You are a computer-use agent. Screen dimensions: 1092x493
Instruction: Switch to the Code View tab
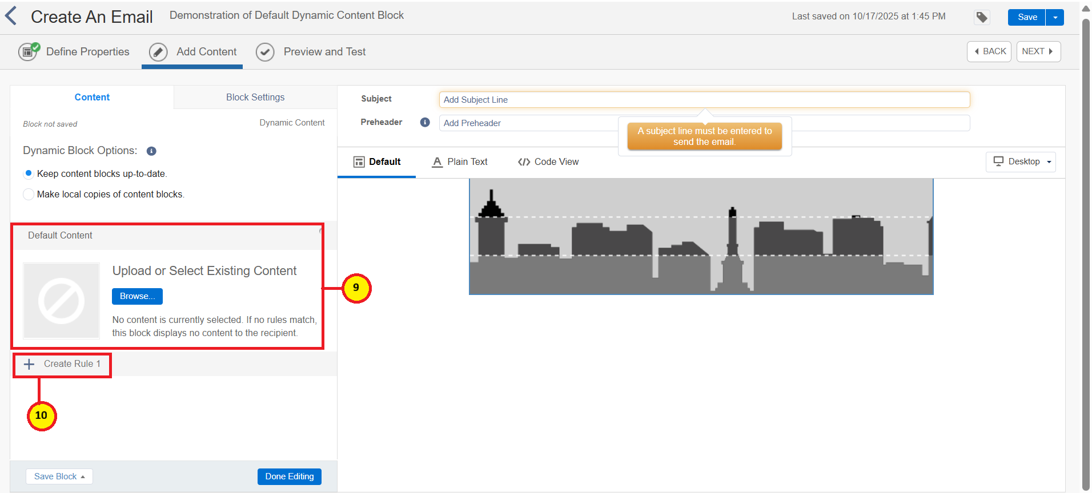tap(548, 162)
